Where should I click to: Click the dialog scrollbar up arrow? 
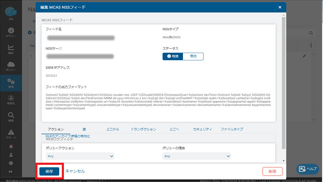[x=283, y=15]
